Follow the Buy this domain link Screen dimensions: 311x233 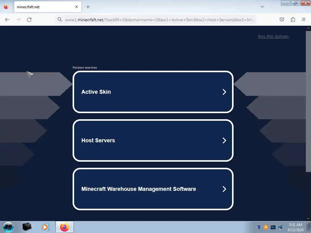274,36
